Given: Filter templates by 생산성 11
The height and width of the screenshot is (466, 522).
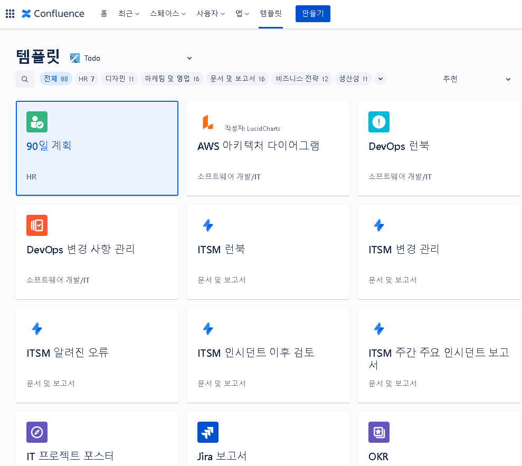Looking at the screenshot, I should (353, 79).
